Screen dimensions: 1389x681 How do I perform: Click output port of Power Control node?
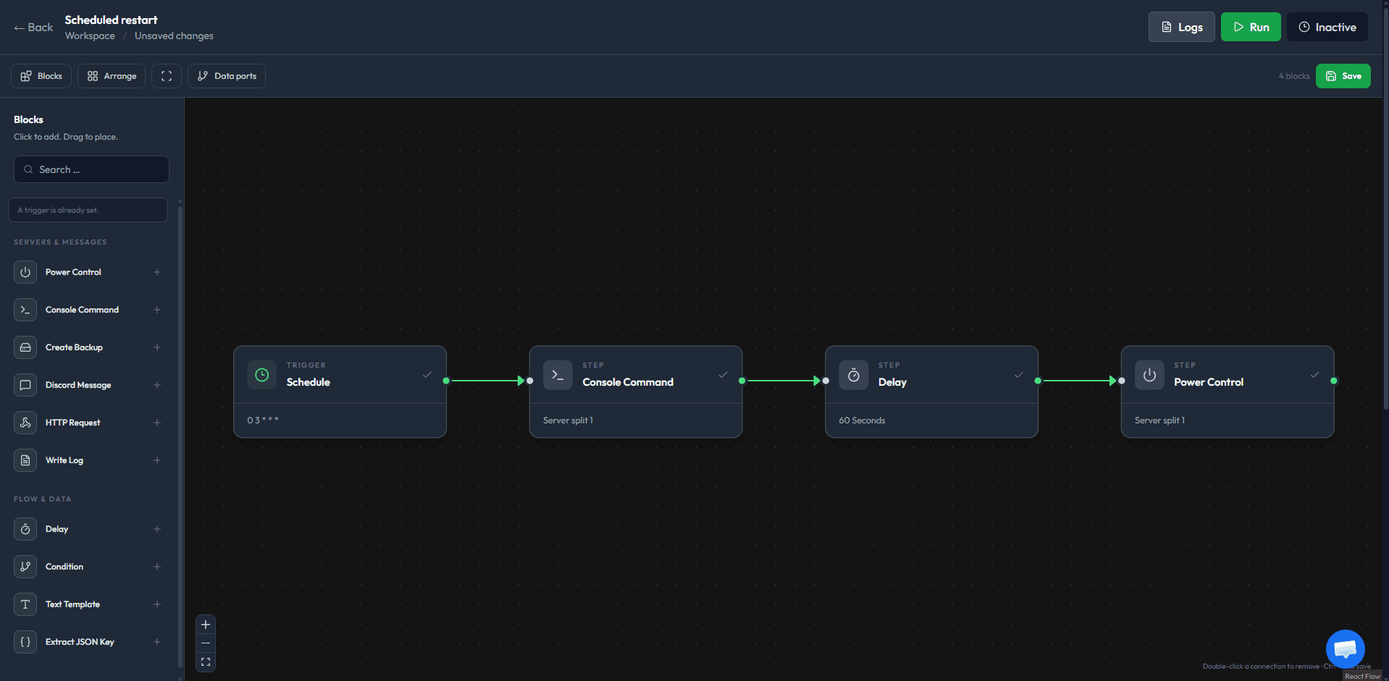coord(1334,381)
